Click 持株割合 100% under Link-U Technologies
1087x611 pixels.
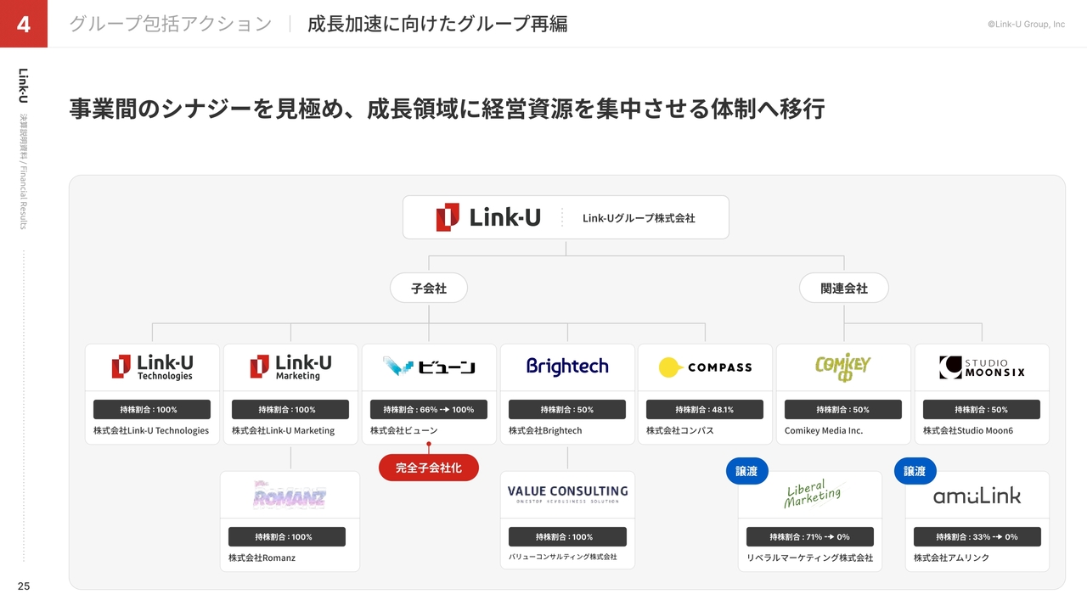tap(152, 410)
